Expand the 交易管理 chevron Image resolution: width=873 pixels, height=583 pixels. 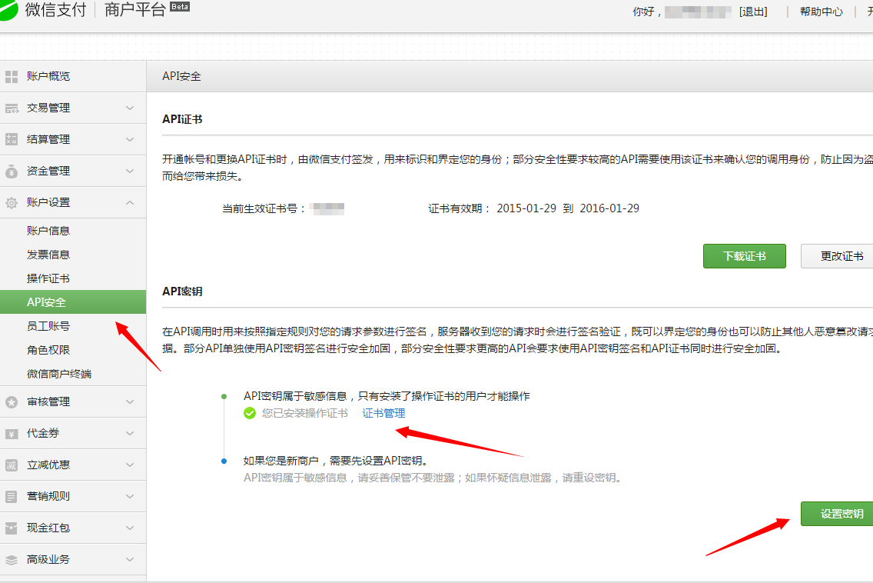pos(130,108)
